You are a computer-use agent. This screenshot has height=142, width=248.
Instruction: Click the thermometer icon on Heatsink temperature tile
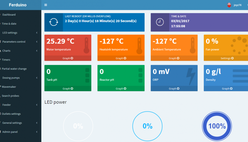[x=139, y=46]
